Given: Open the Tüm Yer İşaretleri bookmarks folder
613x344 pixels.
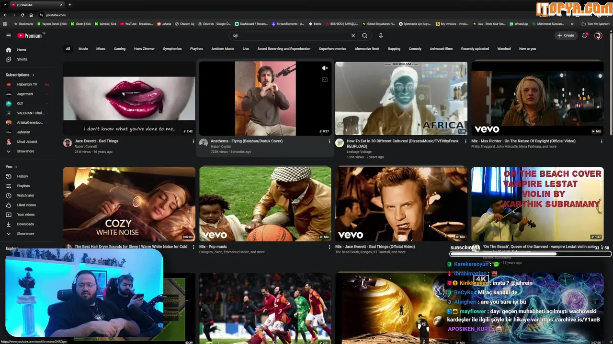Looking at the screenshot, I should [595, 23].
